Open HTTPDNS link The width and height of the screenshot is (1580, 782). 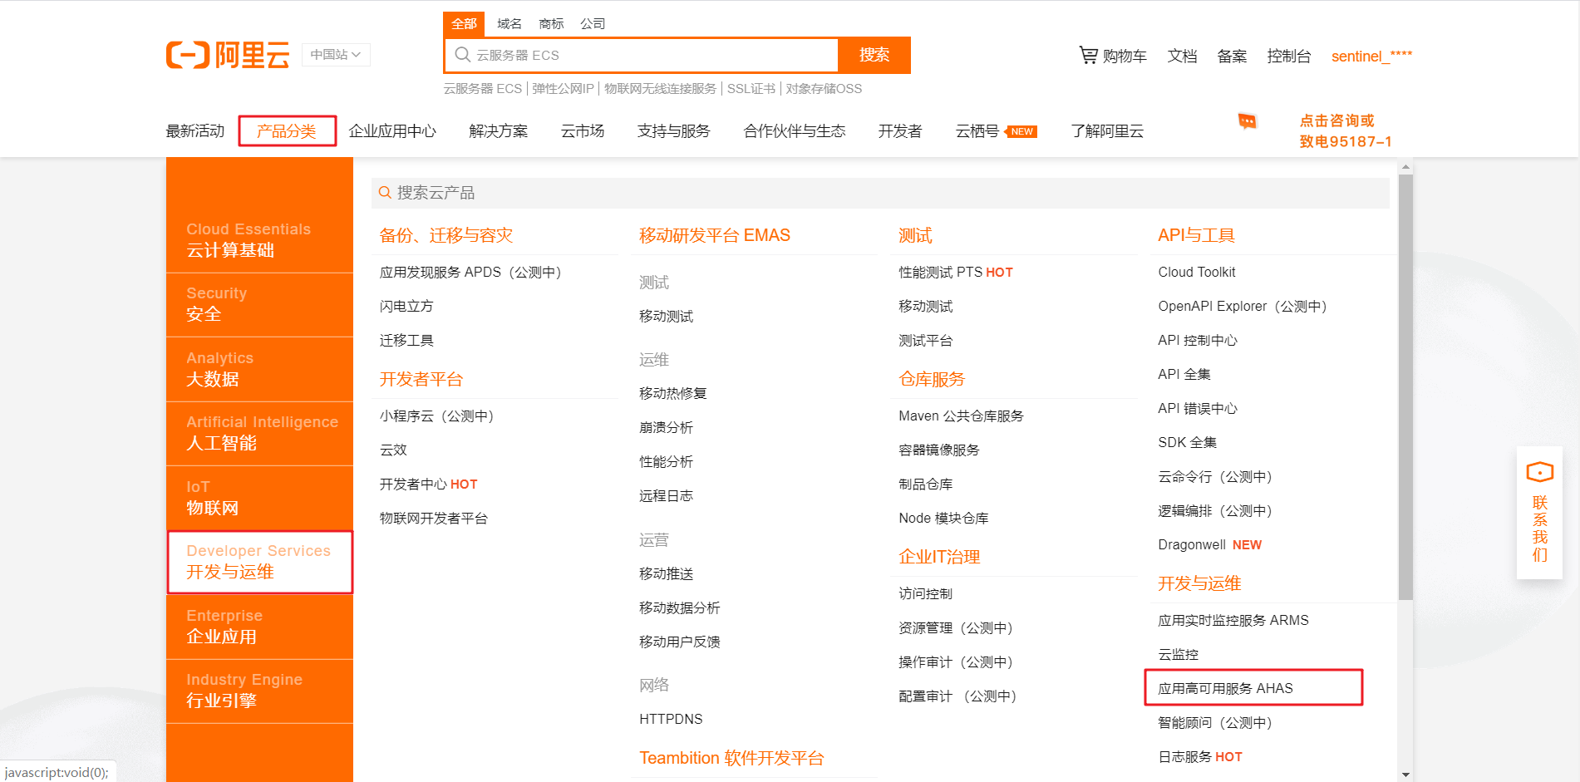tap(671, 719)
